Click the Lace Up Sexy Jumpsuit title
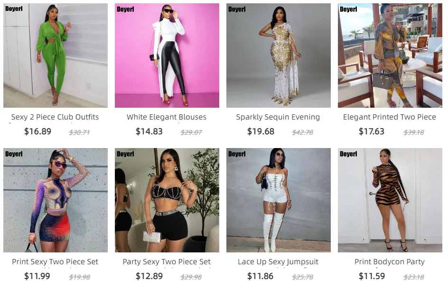 278,261
